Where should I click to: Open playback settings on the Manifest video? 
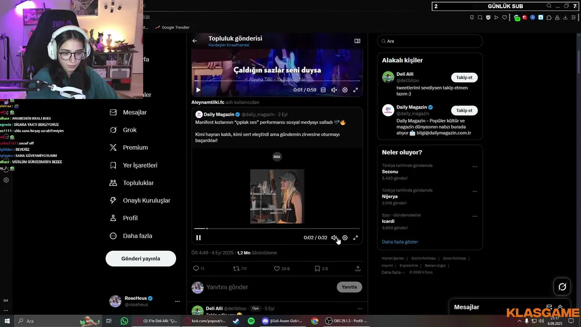pos(345,238)
